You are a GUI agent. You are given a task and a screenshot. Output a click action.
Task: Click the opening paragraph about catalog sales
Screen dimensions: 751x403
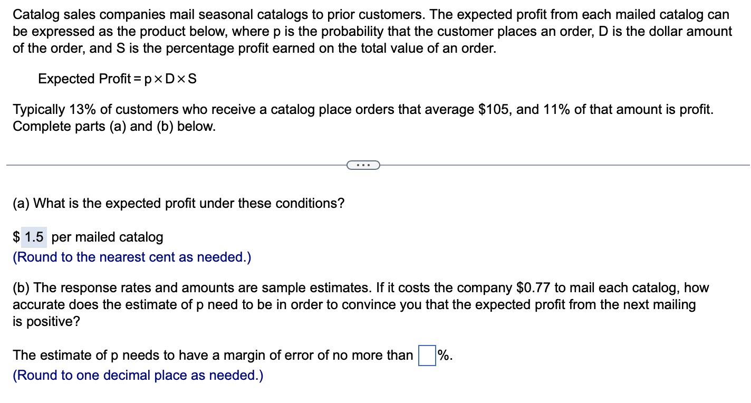369,31
